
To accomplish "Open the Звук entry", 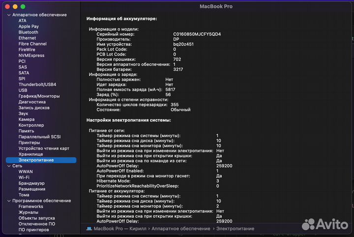I will coord(23,114).
